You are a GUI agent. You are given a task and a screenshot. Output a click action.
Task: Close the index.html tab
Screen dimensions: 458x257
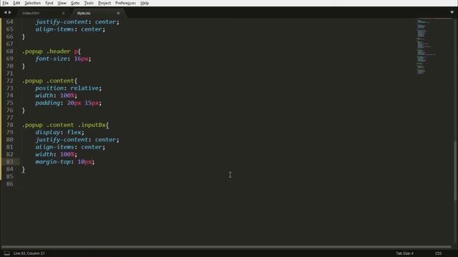(63, 13)
